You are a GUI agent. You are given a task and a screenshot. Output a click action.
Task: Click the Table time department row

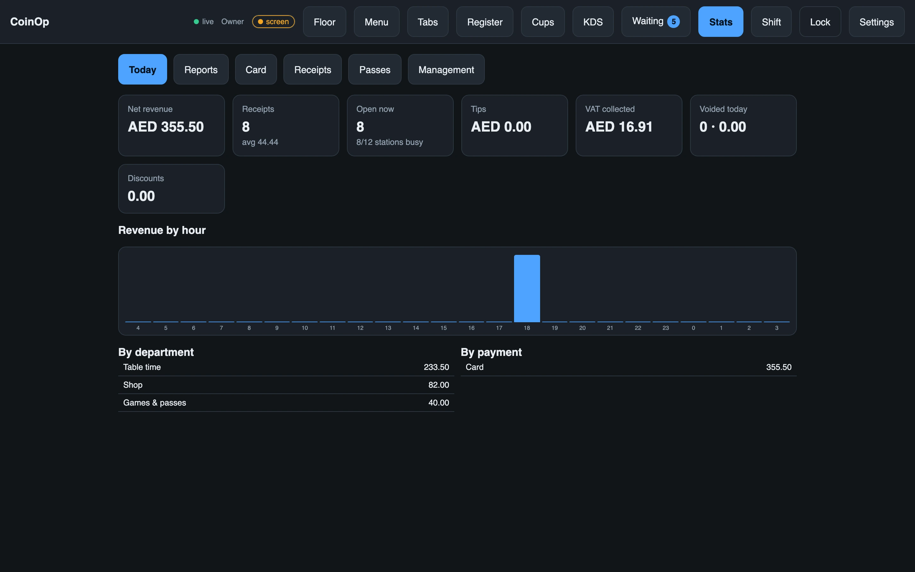coord(286,367)
